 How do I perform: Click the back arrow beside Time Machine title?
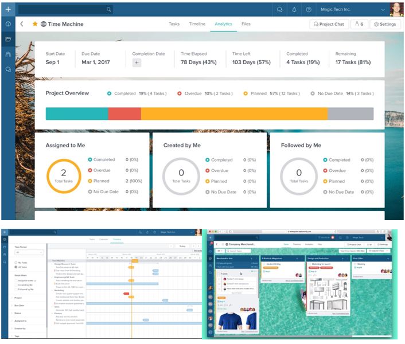(22, 24)
